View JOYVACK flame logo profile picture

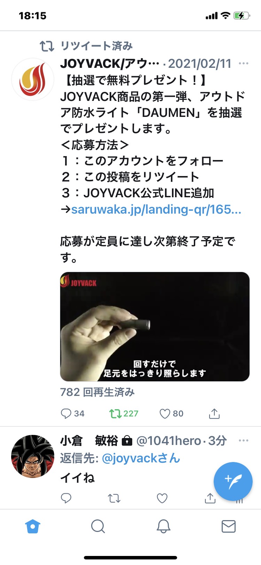(33, 79)
